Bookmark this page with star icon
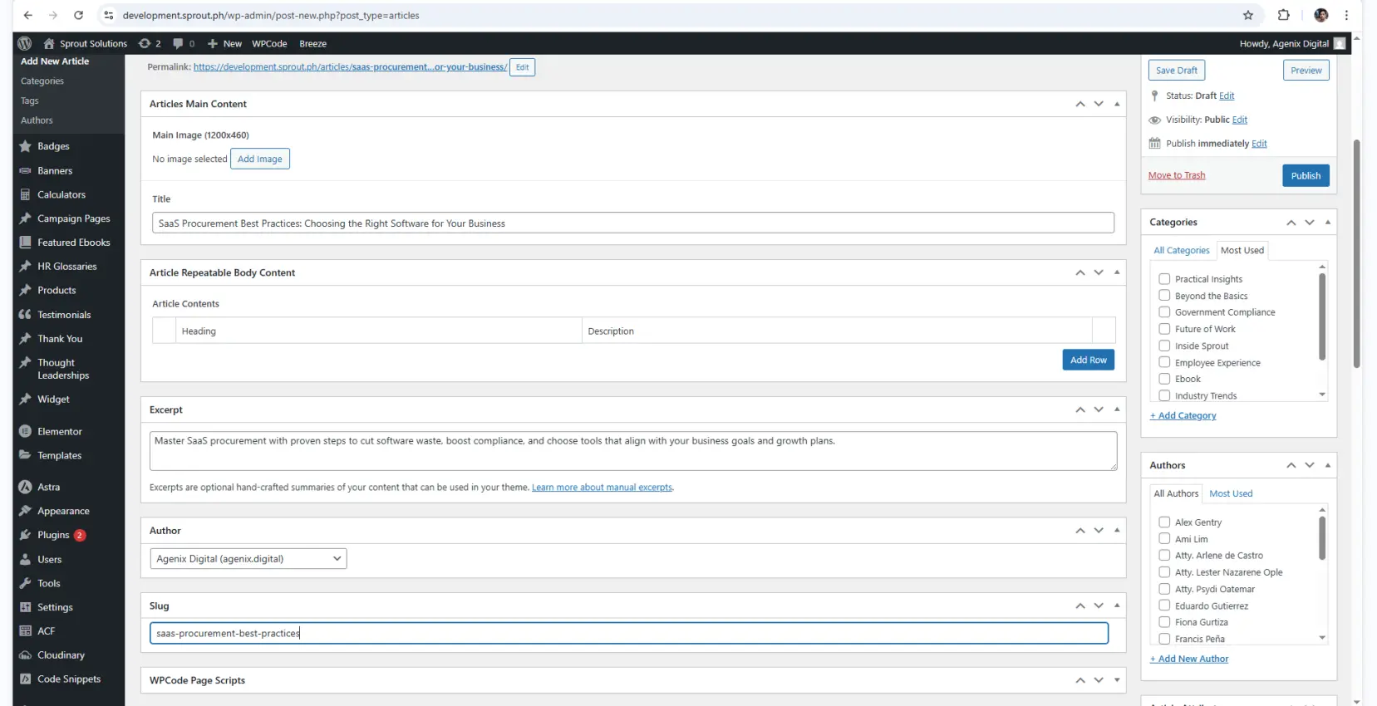1377x706 pixels. 1247,15
